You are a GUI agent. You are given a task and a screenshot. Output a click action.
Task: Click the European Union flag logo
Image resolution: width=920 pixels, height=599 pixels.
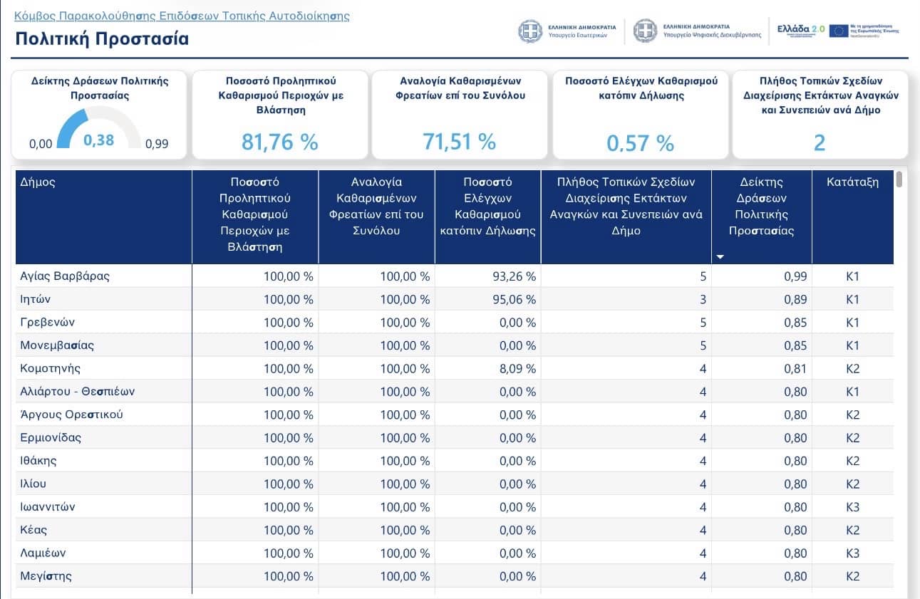[x=838, y=30]
